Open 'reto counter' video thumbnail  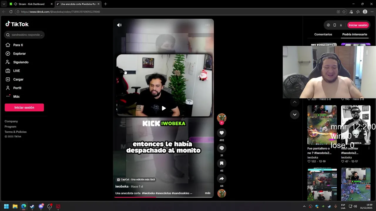[356, 125]
